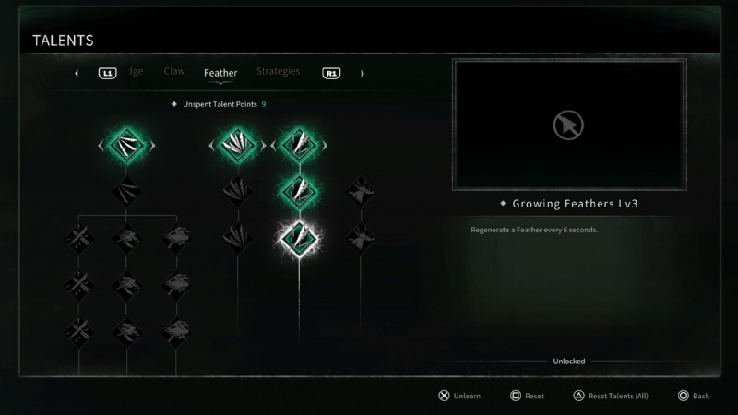
Task: Click left arrow beside feather fan talent
Action: coord(211,146)
